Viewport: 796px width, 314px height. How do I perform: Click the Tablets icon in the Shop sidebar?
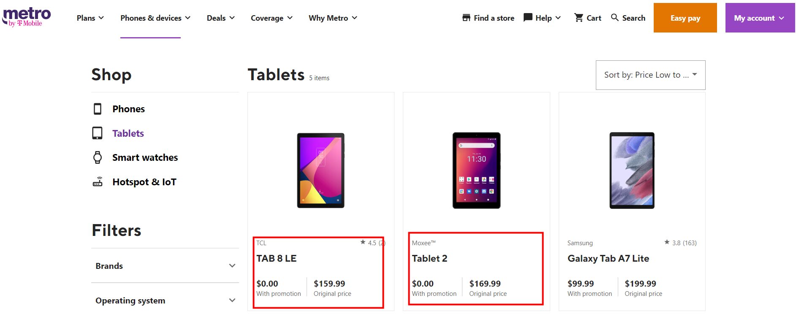pyautogui.click(x=98, y=133)
